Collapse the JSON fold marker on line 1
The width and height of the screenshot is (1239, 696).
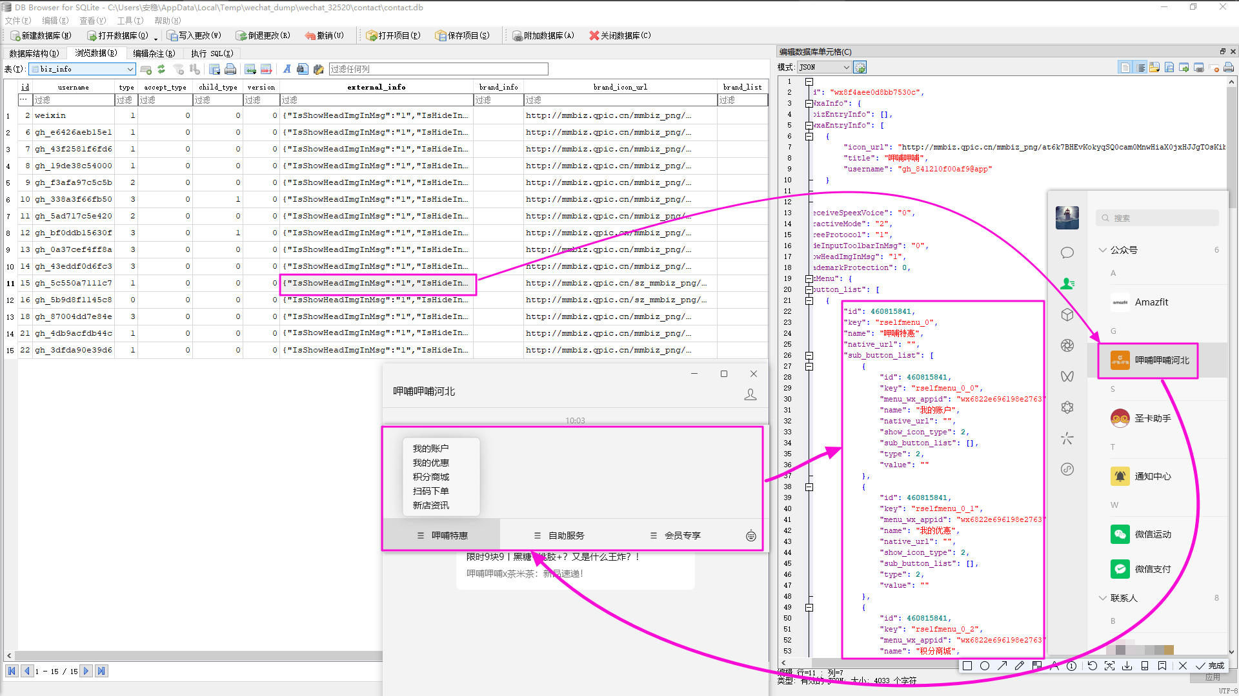pyautogui.click(x=809, y=81)
